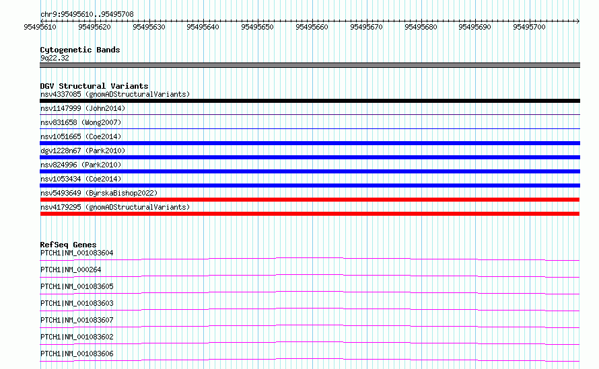Viewport: 599px width, 369px height.
Task: Click the chr9:95495610..95495708 region label
Action: [x=87, y=15]
